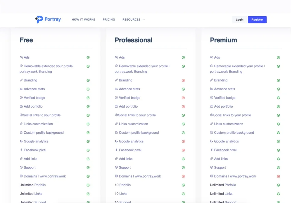291x203 pixels.
Task: Click the green check next to Free plan Ads
Action: [x=88, y=58]
